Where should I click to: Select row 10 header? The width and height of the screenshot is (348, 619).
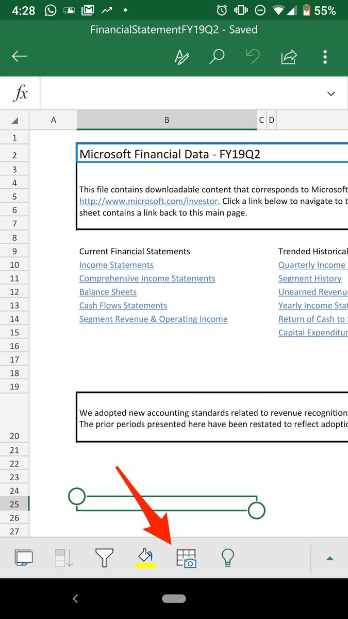(x=14, y=265)
